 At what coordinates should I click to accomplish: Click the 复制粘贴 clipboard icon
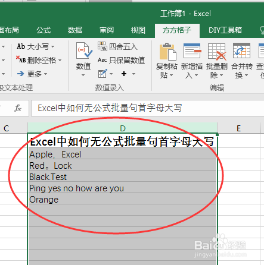(167, 52)
